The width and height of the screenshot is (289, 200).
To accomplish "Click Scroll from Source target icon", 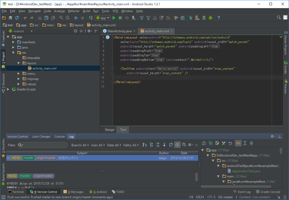I will pyautogui.click(x=76, y=31).
